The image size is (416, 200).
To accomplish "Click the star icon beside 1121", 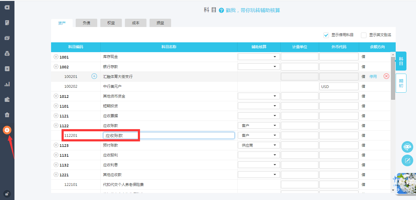I will click(x=56, y=116).
